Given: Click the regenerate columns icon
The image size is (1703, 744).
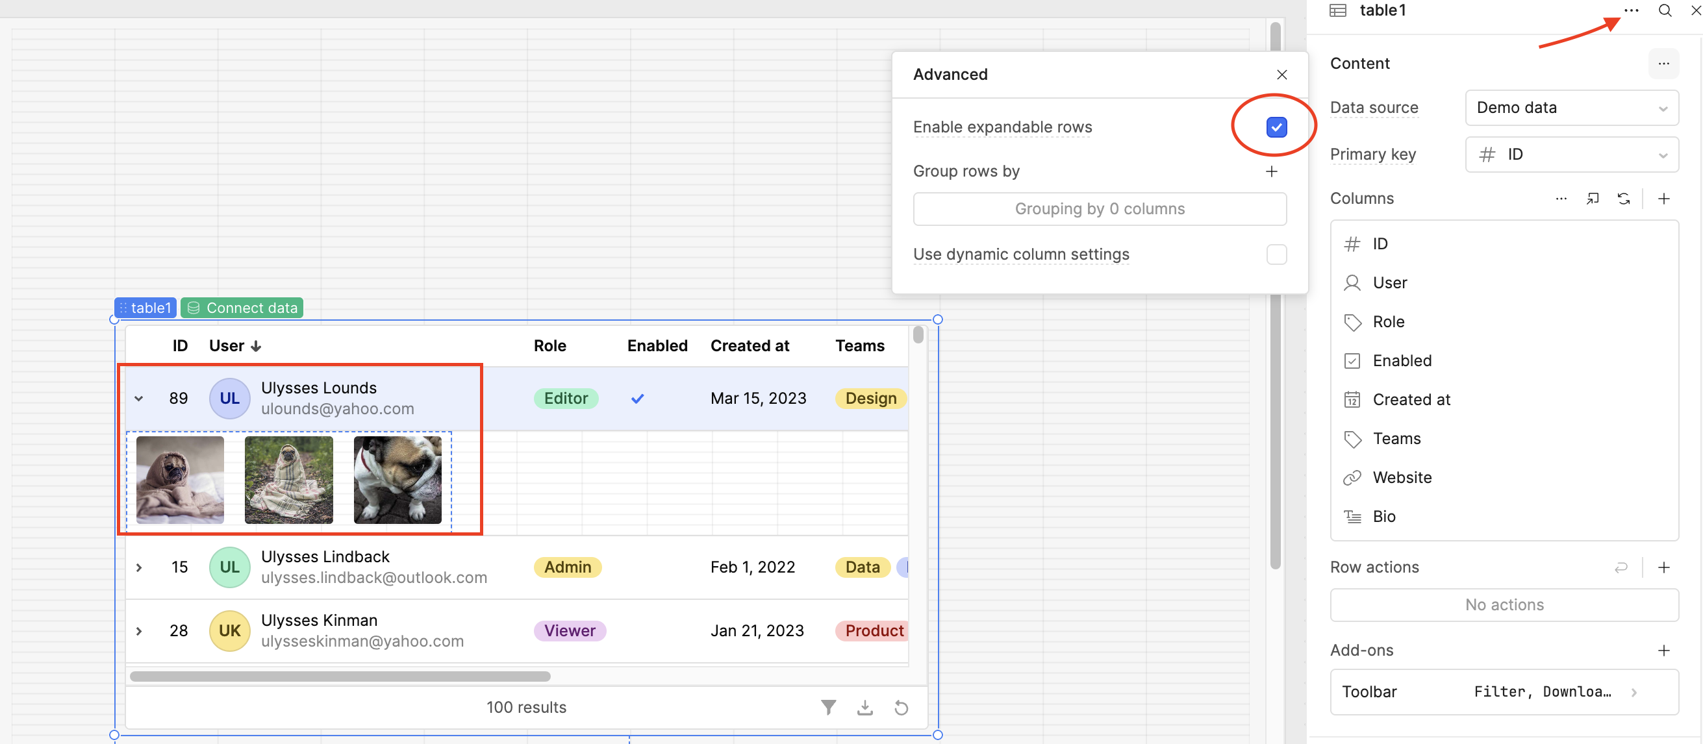Looking at the screenshot, I should coord(1624,199).
